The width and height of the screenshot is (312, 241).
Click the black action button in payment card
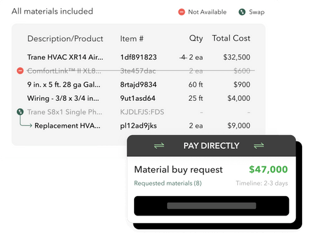(212, 206)
